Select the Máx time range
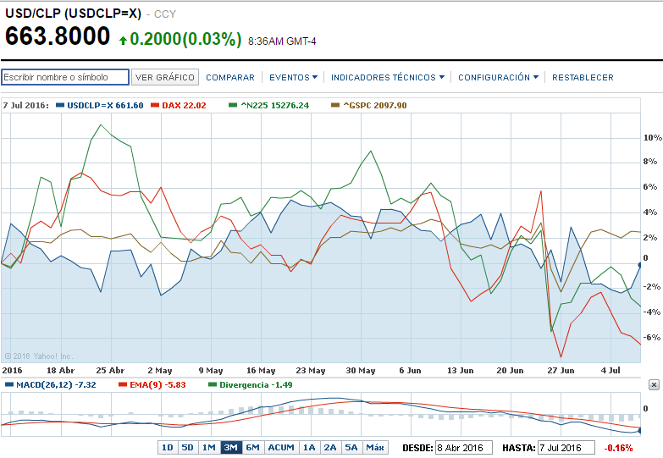 375,448
